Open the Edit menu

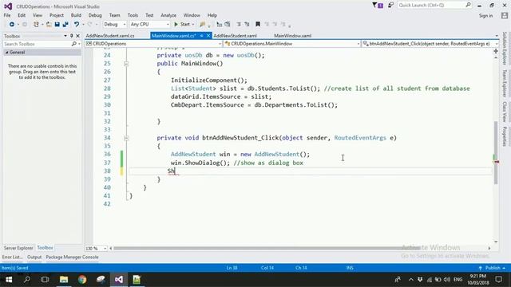(22, 15)
